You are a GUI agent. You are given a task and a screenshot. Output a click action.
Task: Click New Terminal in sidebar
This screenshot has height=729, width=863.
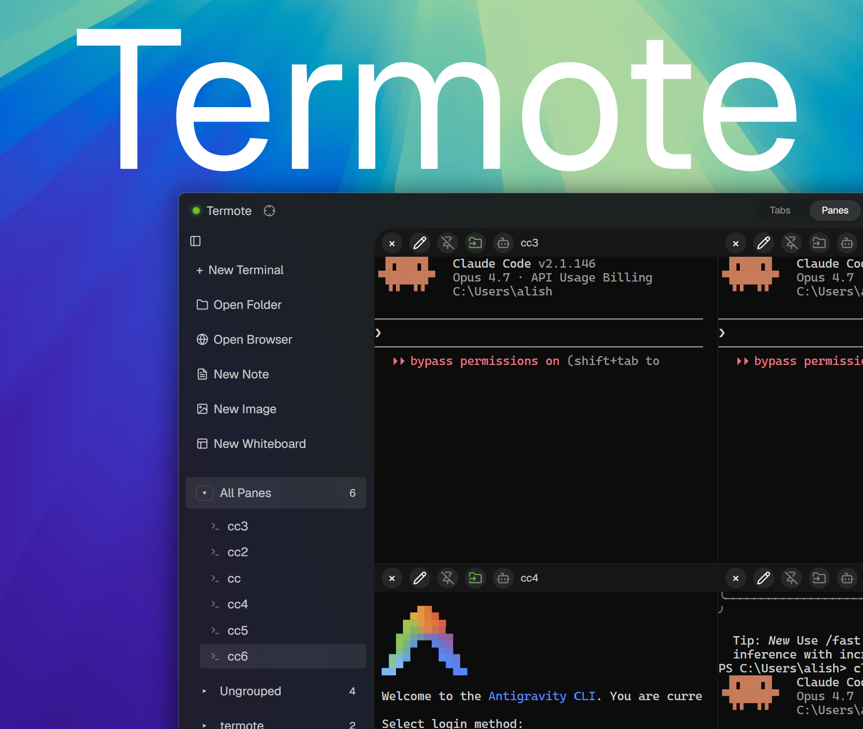(240, 270)
